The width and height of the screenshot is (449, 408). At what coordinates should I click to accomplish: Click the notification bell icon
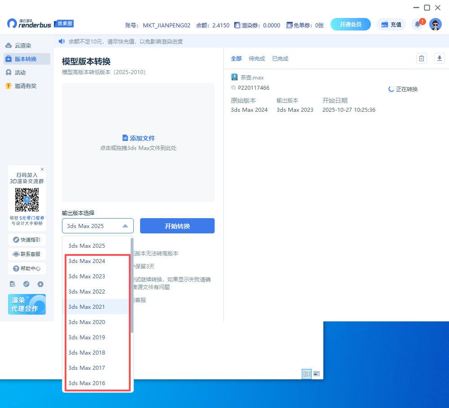pos(418,24)
